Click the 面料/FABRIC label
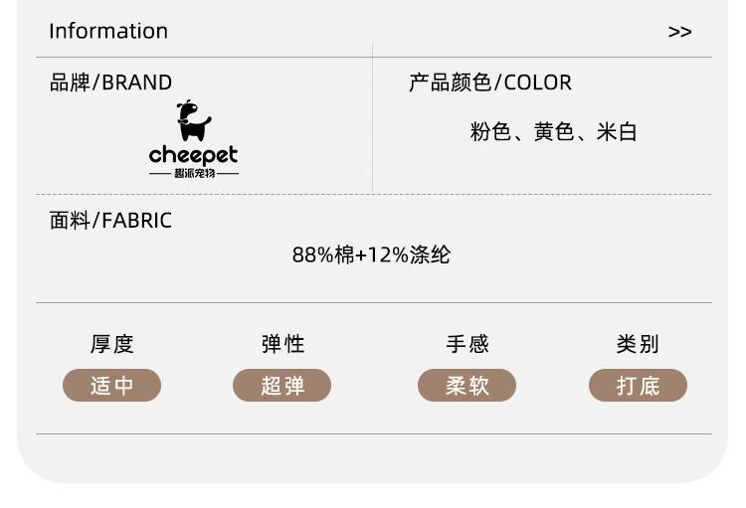This screenshot has height=508, width=746. coord(110,221)
